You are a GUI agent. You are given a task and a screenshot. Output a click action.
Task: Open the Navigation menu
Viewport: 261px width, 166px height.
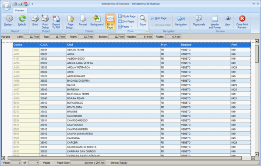181,22
